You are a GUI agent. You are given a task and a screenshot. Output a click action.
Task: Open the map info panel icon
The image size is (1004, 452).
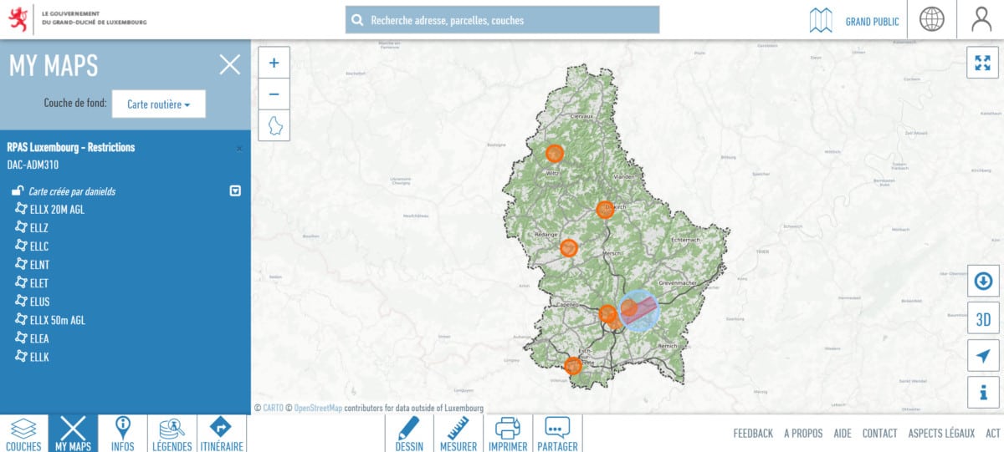(983, 393)
